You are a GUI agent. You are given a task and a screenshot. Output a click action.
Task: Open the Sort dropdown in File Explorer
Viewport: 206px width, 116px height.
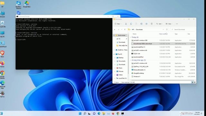click(159, 24)
